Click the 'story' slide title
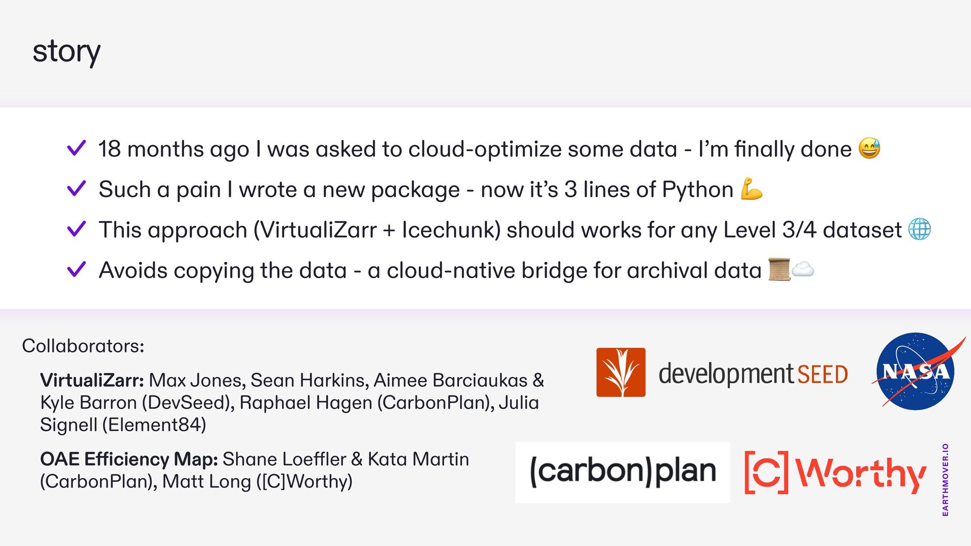The width and height of the screenshot is (971, 546). (66, 52)
